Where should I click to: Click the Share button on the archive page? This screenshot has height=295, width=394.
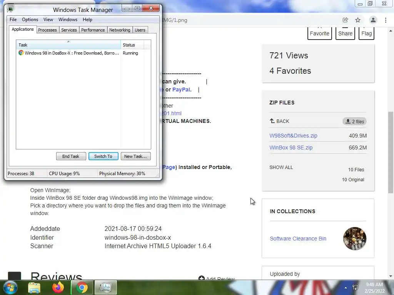pyautogui.click(x=345, y=33)
